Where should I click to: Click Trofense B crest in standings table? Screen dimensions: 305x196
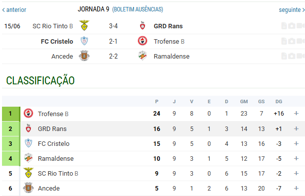click(x=28, y=114)
